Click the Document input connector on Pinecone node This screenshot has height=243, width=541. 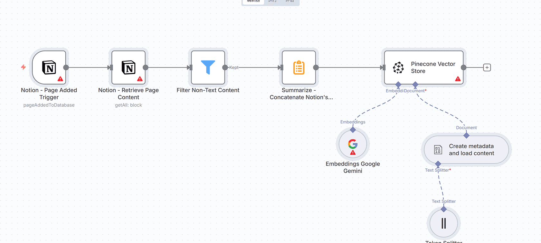pyautogui.click(x=415, y=85)
